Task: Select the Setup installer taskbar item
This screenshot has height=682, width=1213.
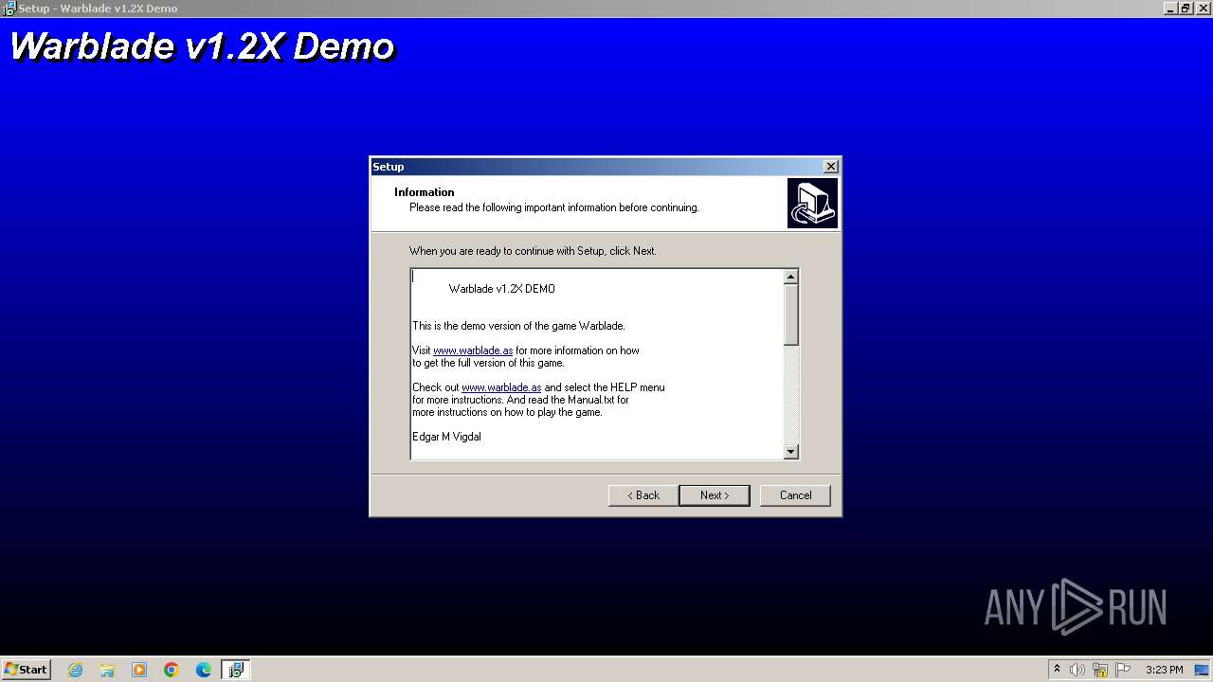Action: pyautogui.click(x=236, y=670)
